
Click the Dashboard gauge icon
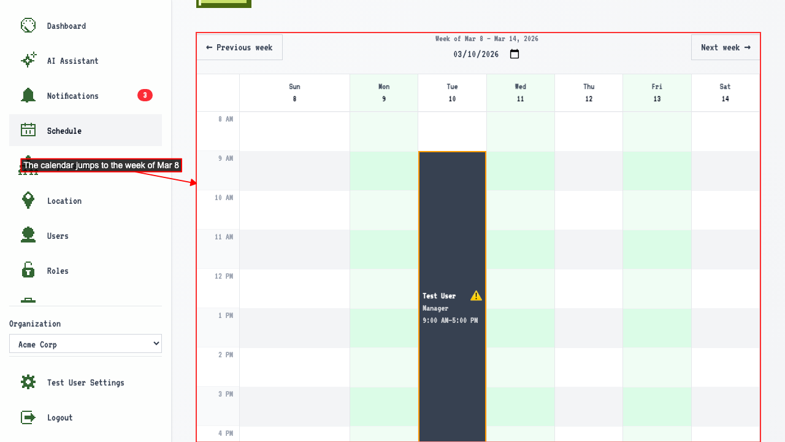click(x=28, y=25)
